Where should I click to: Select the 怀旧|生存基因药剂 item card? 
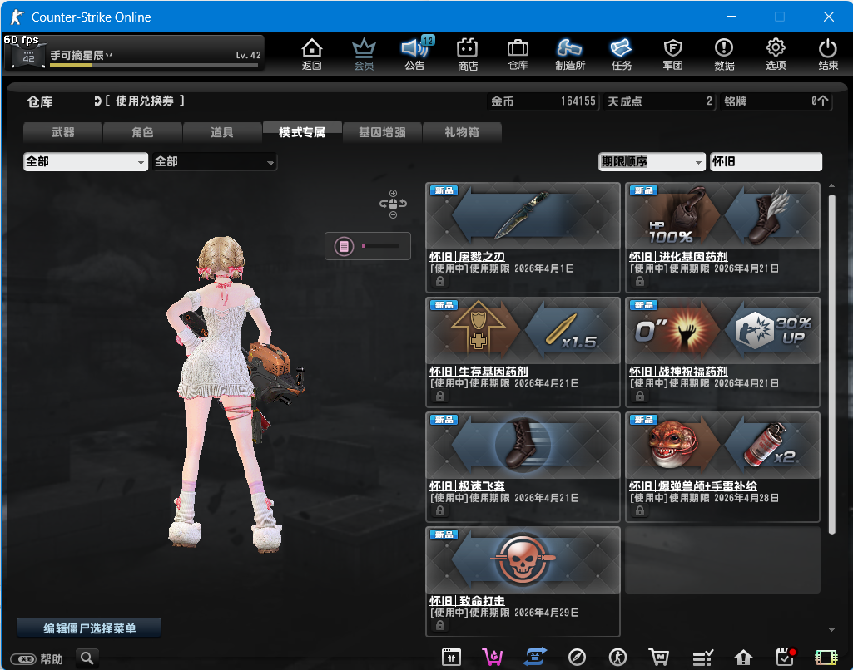click(x=523, y=352)
